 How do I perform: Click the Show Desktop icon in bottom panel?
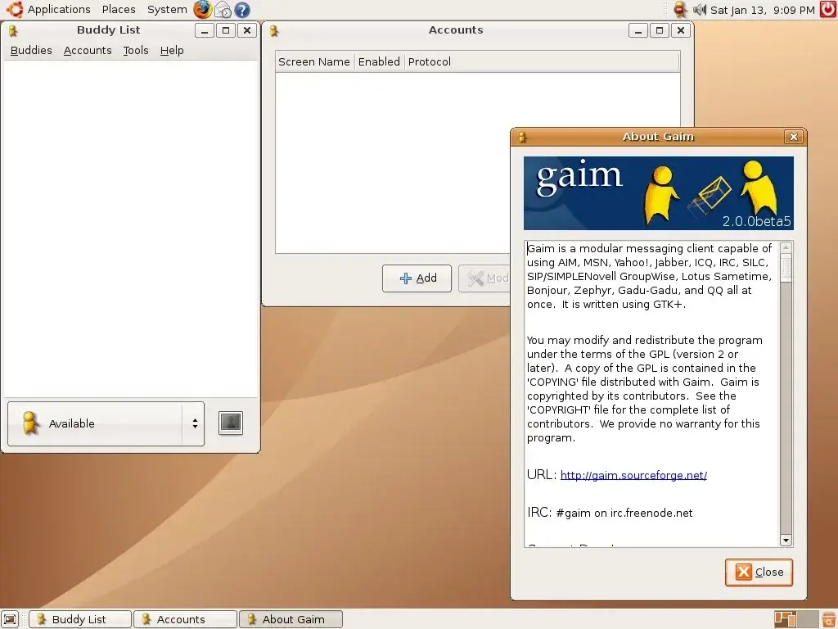(10, 619)
